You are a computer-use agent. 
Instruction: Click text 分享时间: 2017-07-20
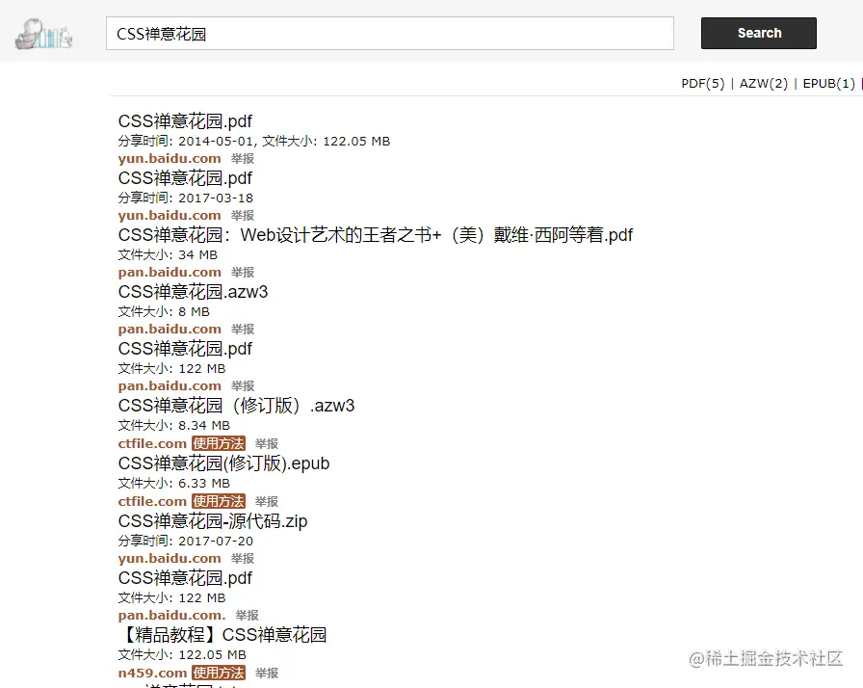[x=186, y=542]
